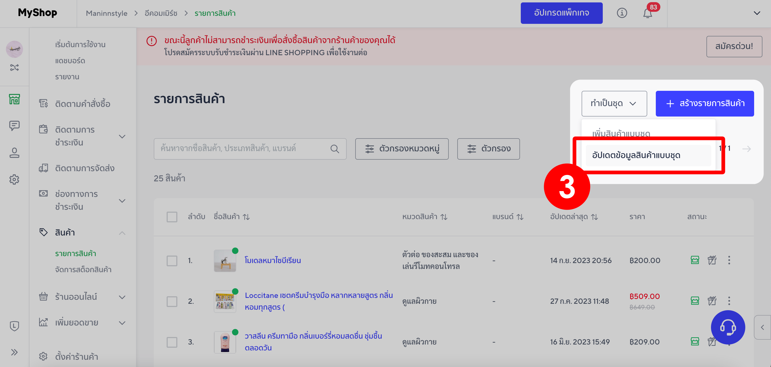Collapse the สินค้า sidebar section
Viewport: 771px width, 367px height.
[x=122, y=233]
